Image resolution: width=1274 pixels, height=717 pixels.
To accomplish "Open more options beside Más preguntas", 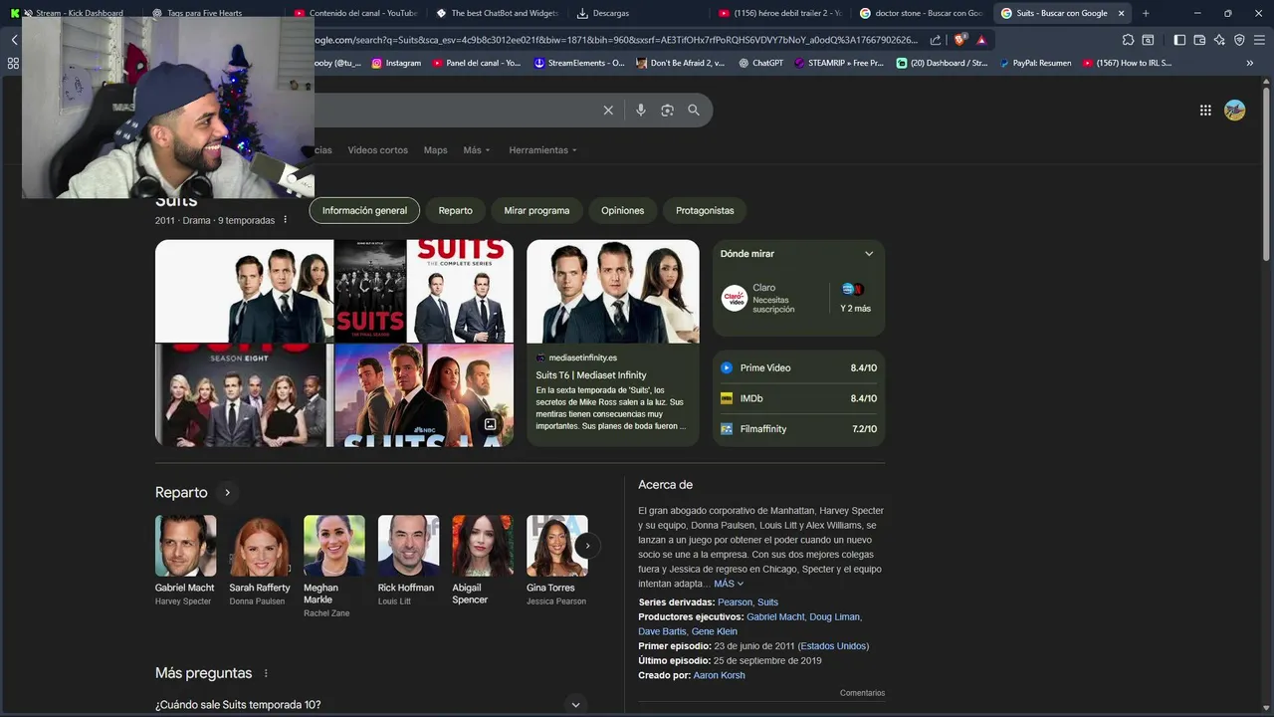I will click(266, 673).
